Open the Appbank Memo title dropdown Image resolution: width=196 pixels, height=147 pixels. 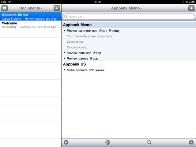[x=126, y=8]
